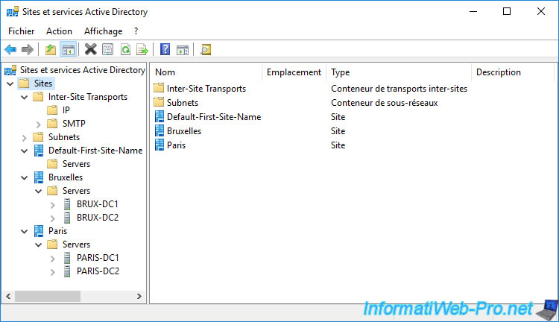Collapse the Paris site node

[x=24, y=231]
